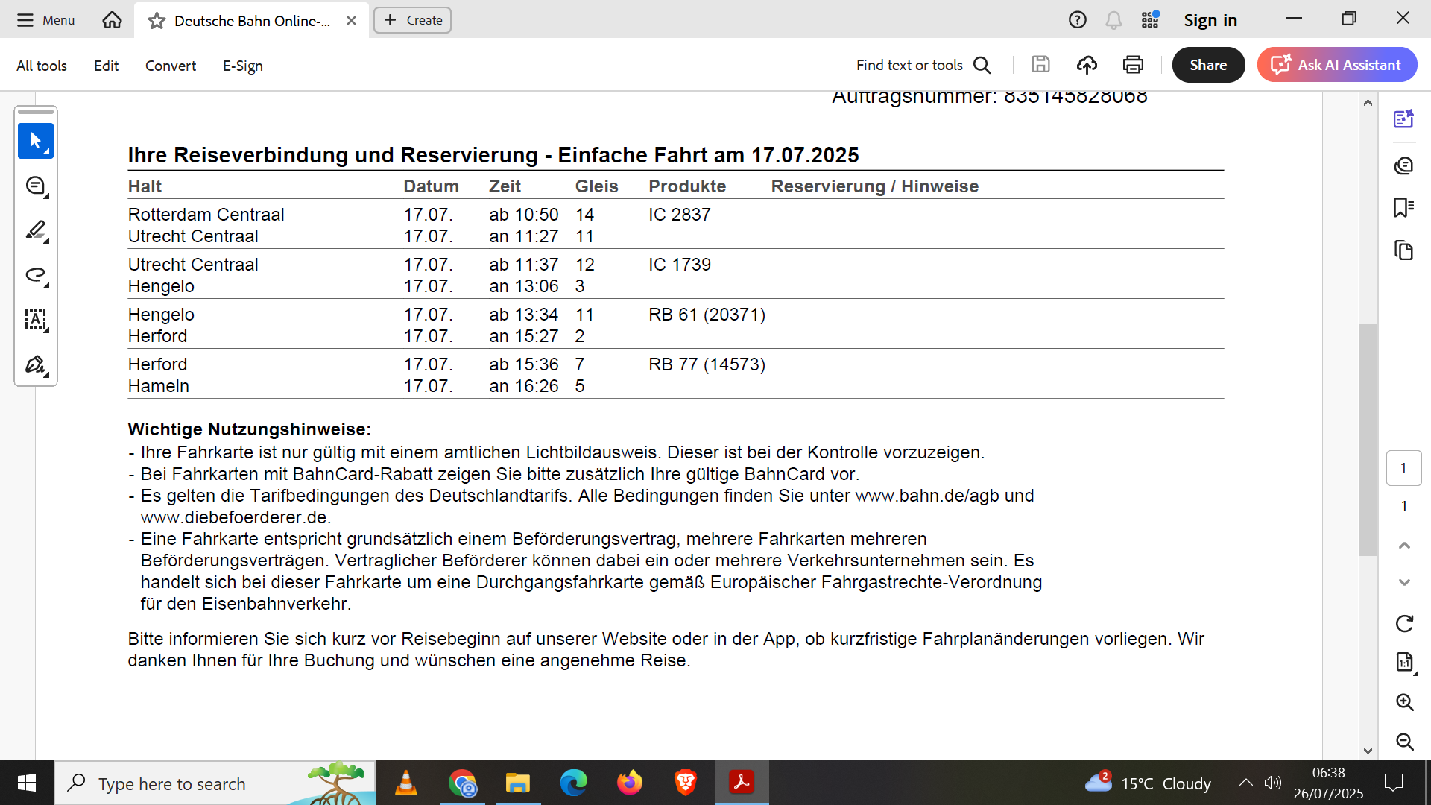Click the Add comment tool
1431x805 pixels.
point(35,186)
